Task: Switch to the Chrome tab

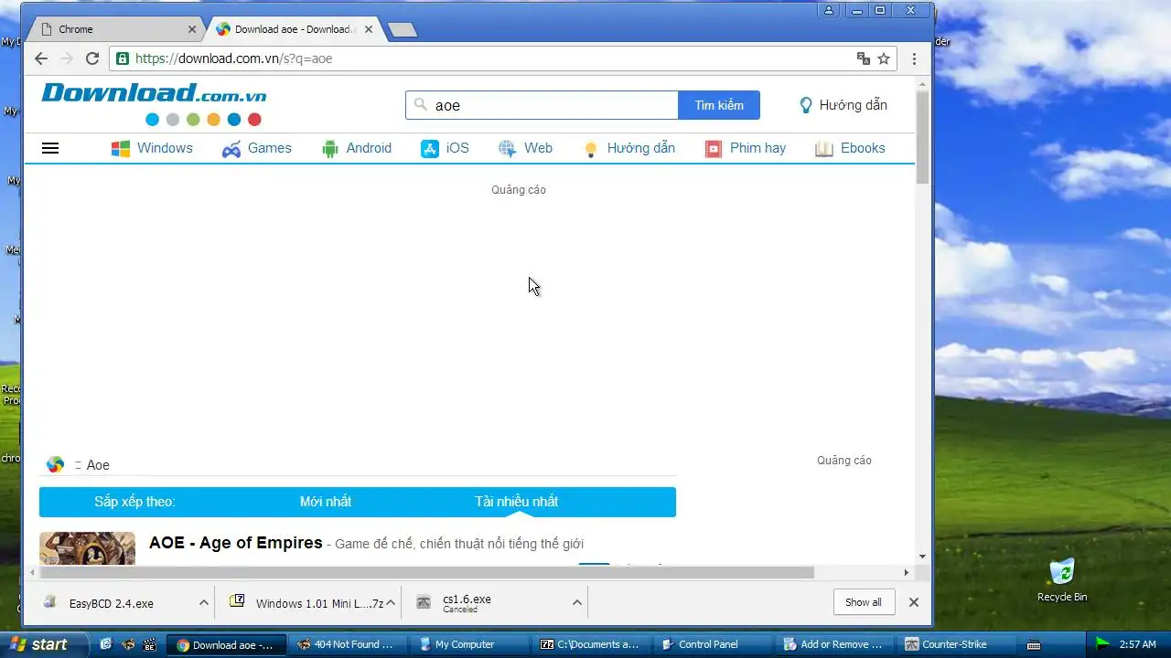Action: [x=114, y=29]
